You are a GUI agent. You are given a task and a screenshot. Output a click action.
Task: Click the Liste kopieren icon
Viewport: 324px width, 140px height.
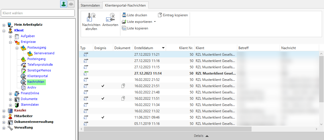pos(124,28)
